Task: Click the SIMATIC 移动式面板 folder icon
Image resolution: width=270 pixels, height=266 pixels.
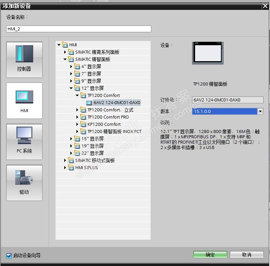Action: (x=71, y=160)
